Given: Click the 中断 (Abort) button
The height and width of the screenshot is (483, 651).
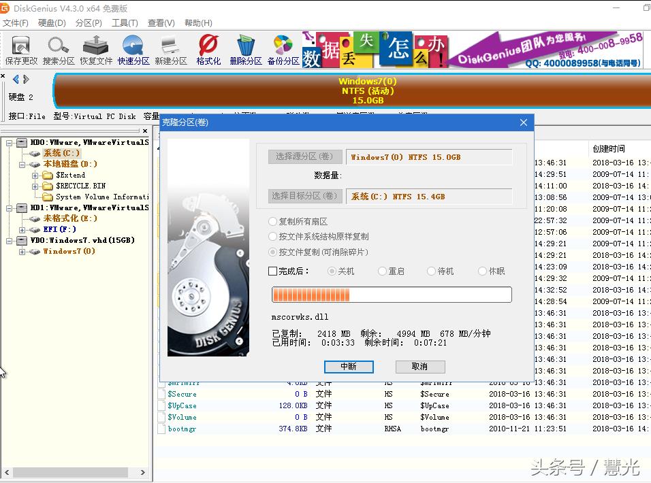Looking at the screenshot, I should (349, 367).
